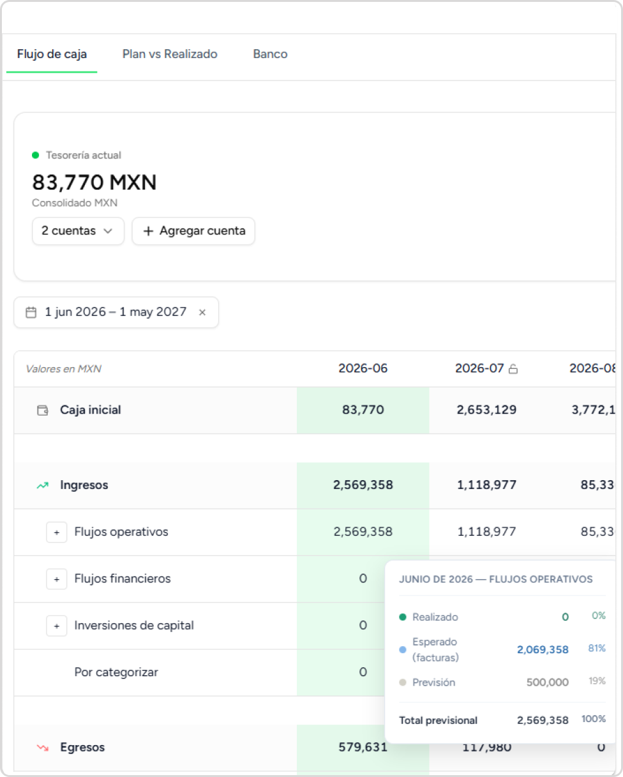This screenshot has height=777, width=623.
Task: Click the Caja inicial value 2,653,129
Action: click(486, 410)
